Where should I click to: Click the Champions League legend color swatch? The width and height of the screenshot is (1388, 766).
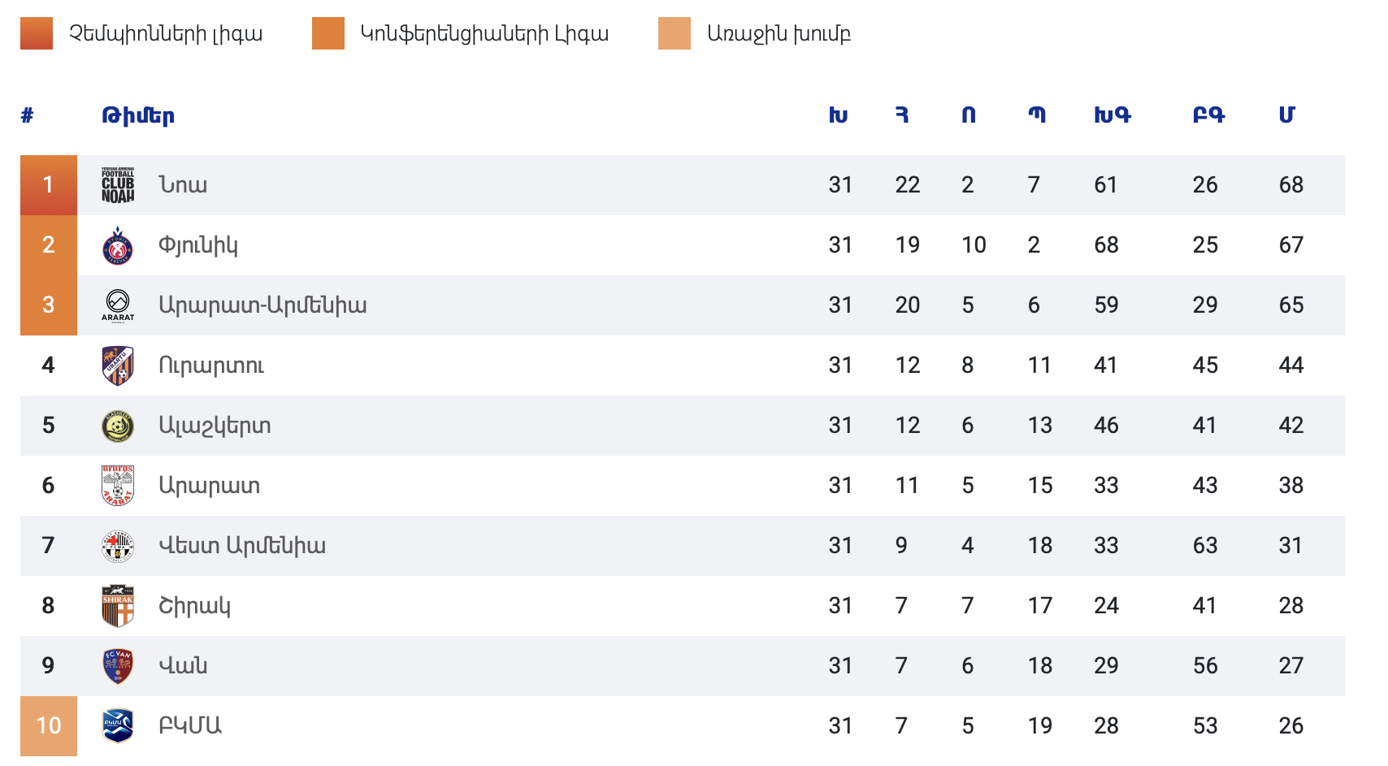tap(37, 33)
